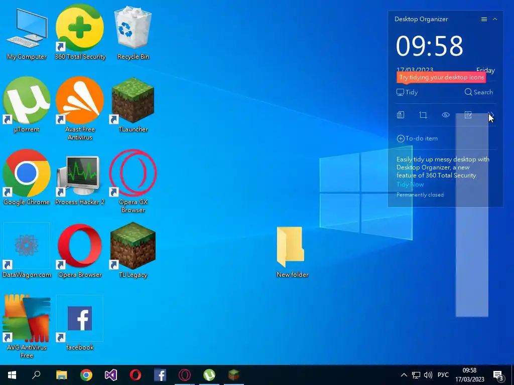Open the Windows Start menu
This screenshot has height=385, width=514.
point(12,375)
